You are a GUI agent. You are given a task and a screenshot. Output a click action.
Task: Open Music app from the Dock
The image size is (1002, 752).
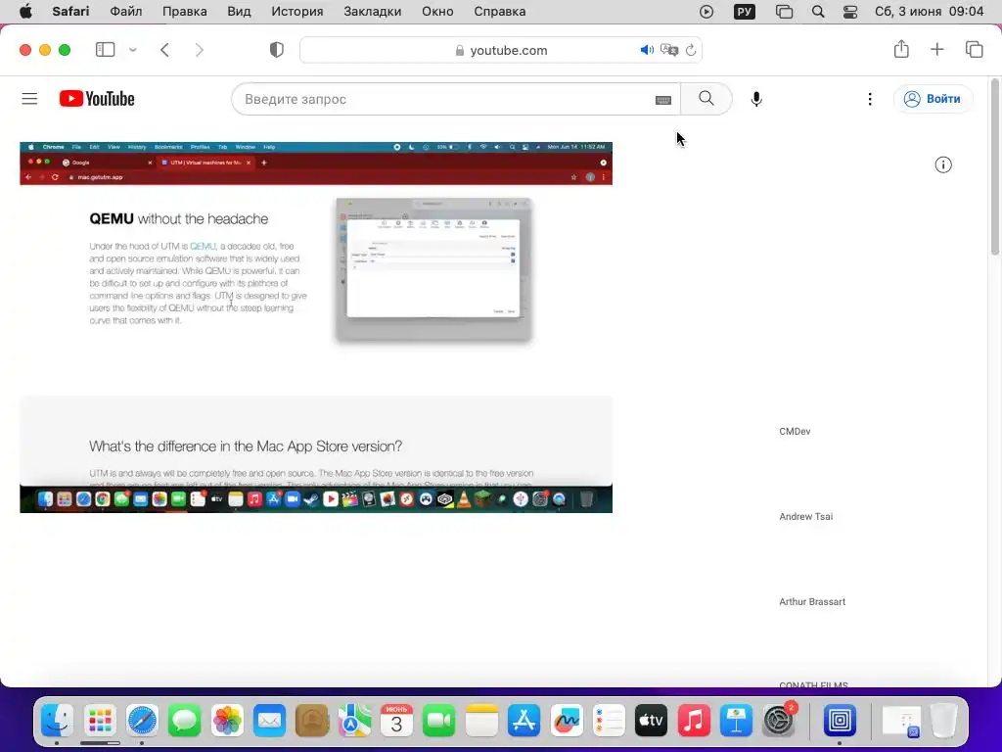(694, 721)
